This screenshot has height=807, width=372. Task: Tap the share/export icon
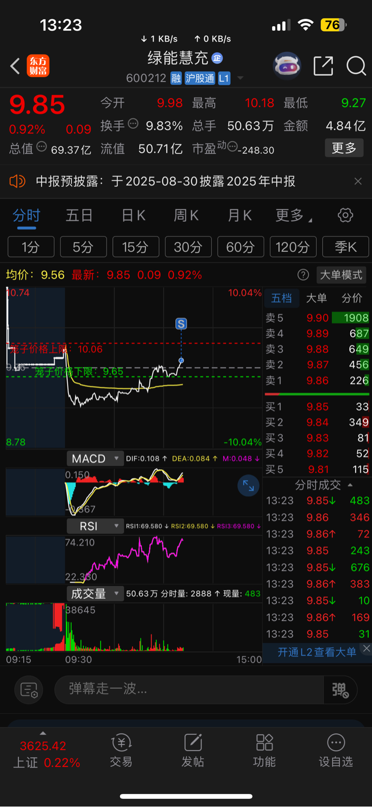[323, 66]
